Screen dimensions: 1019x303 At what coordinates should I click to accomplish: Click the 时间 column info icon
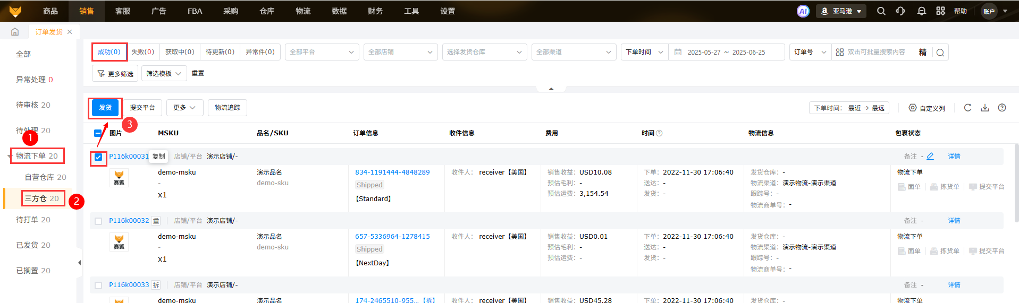tap(659, 133)
